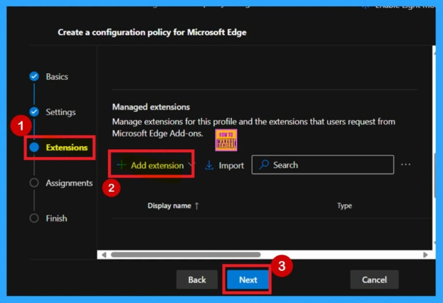Screen dimensions: 443x303
Task: Open the Settings wizard step
Action: [61, 112]
